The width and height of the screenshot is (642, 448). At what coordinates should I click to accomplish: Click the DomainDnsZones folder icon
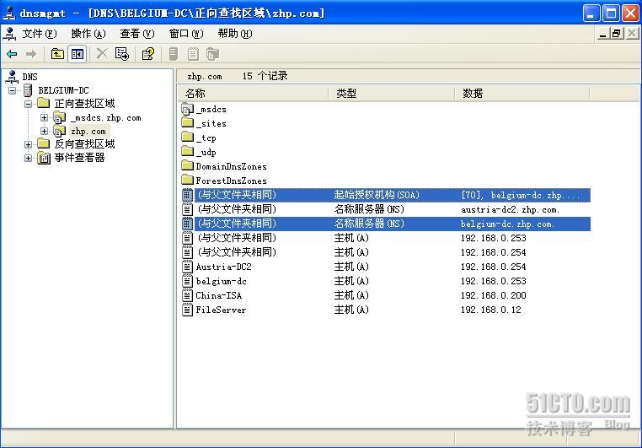point(187,166)
